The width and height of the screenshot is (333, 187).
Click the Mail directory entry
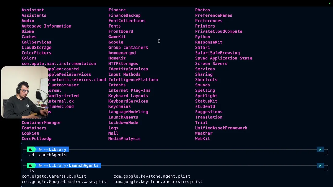[113, 133]
